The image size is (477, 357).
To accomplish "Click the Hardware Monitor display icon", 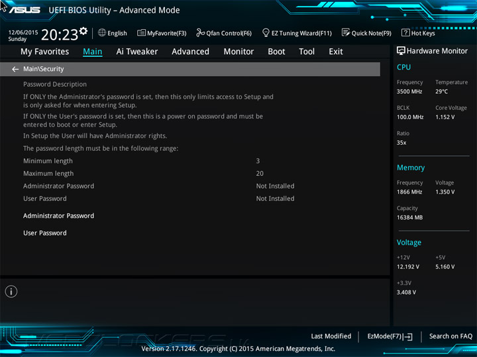I will point(401,51).
